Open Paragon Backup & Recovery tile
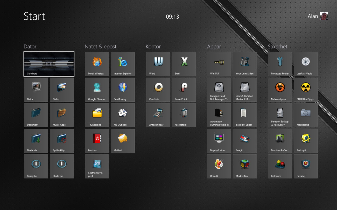This screenshot has height=210, width=337. coord(280,115)
